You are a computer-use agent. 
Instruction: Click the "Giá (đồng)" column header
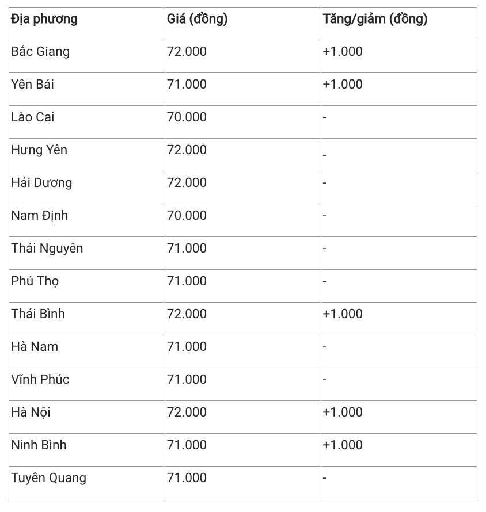[197, 20]
